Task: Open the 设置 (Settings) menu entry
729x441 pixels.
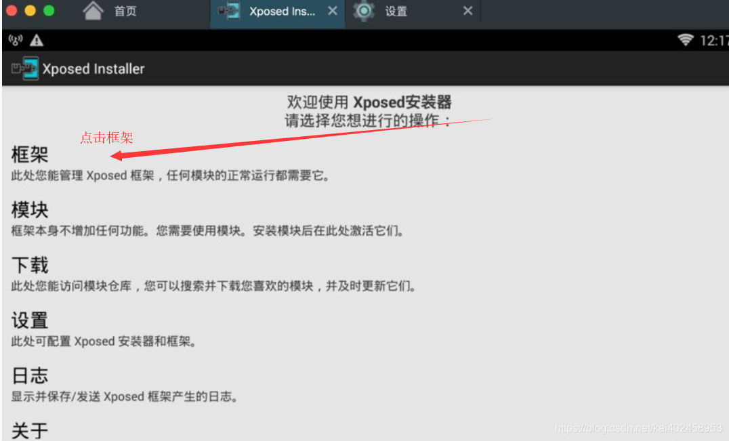Action: 30,320
